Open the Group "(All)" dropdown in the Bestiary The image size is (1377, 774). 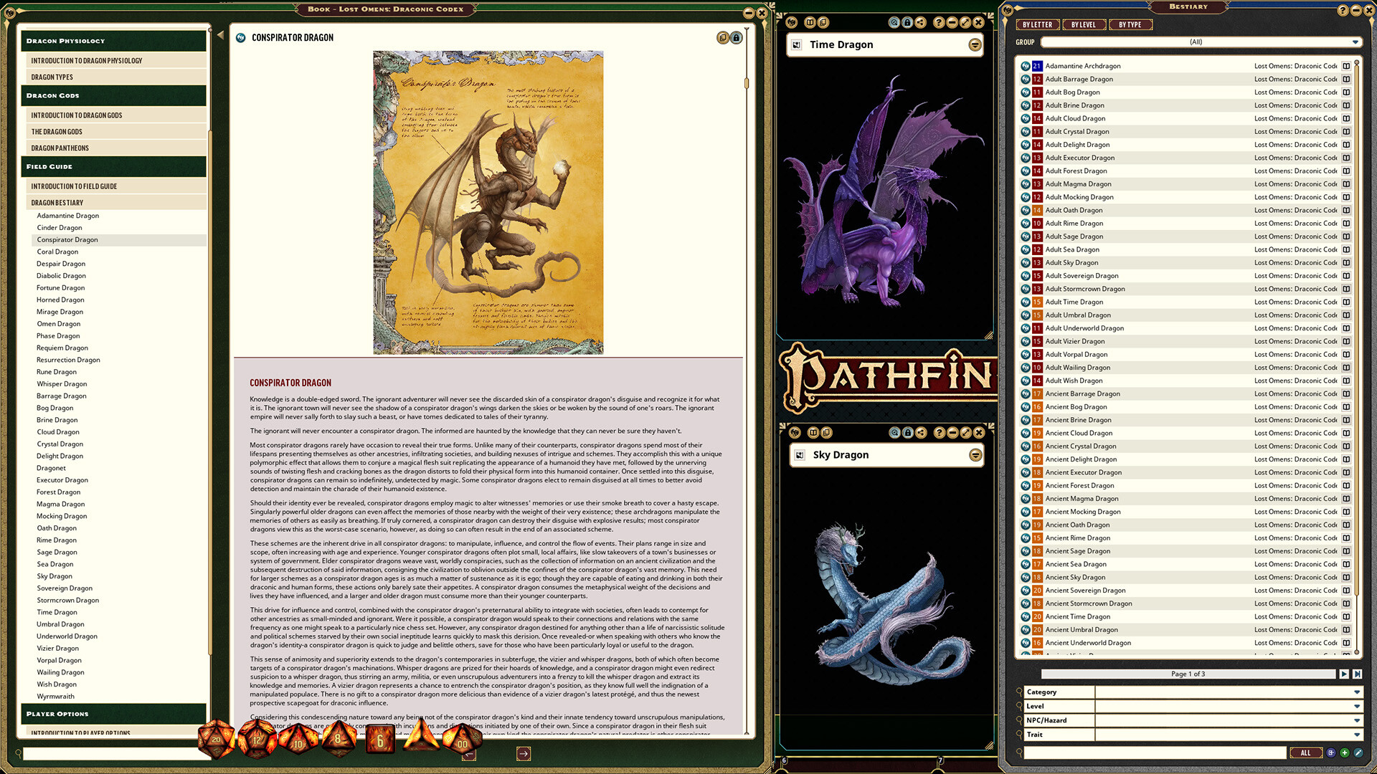[1198, 42]
